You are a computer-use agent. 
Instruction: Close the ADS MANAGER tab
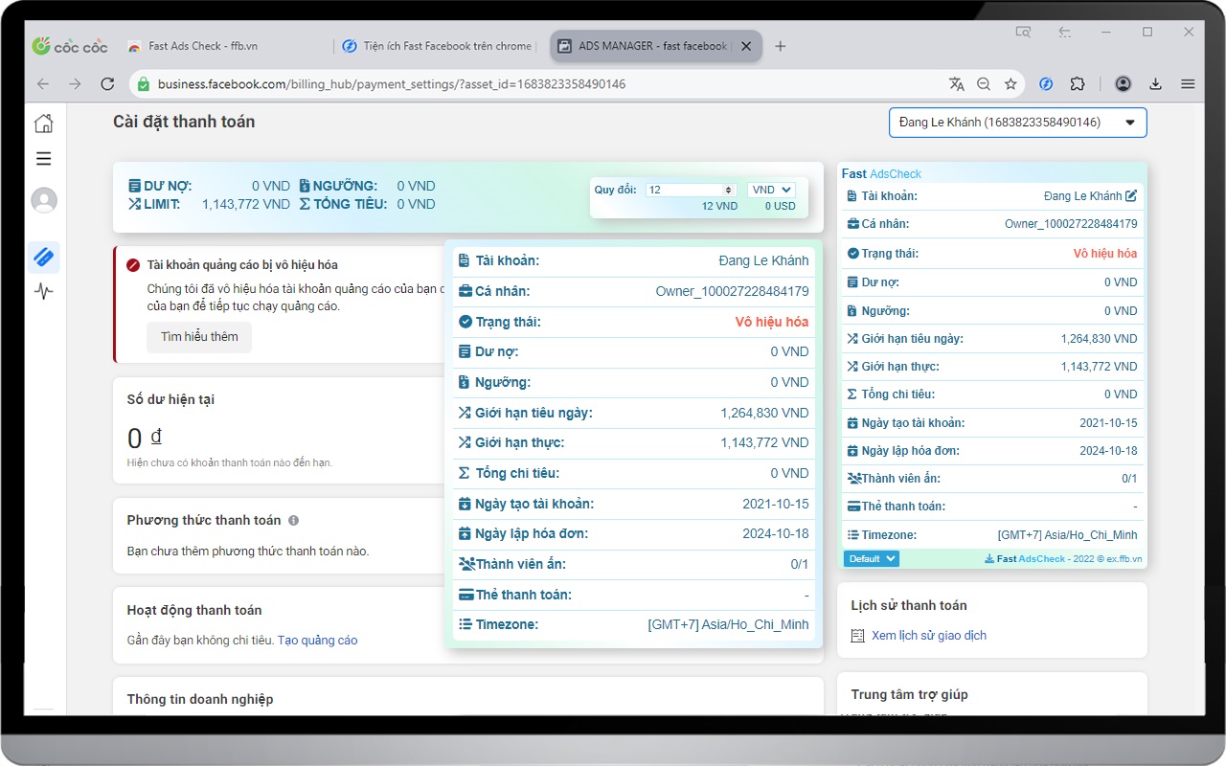click(x=745, y=46)
